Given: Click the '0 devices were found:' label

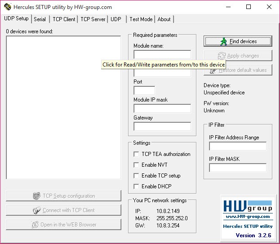Looking at the screenshot, I should pos(29,31).
